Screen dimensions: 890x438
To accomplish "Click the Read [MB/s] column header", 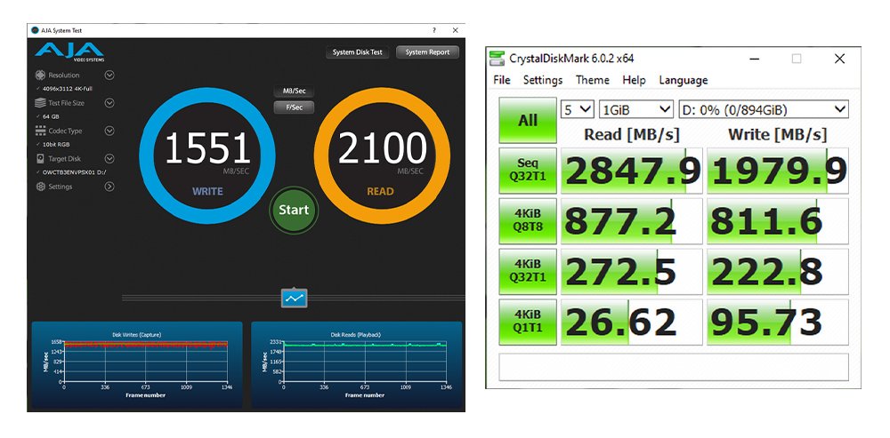I will click(632, 134).
